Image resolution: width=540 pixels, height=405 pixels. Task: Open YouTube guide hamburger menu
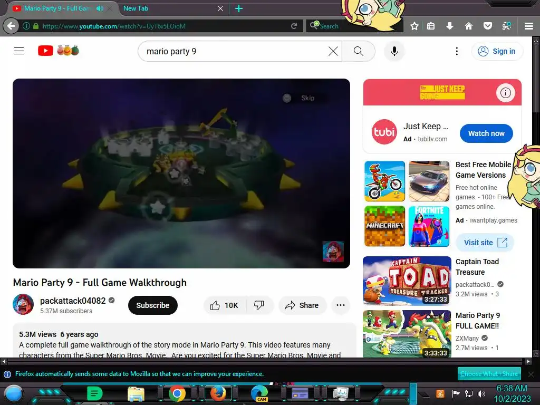tap(19, 51)
